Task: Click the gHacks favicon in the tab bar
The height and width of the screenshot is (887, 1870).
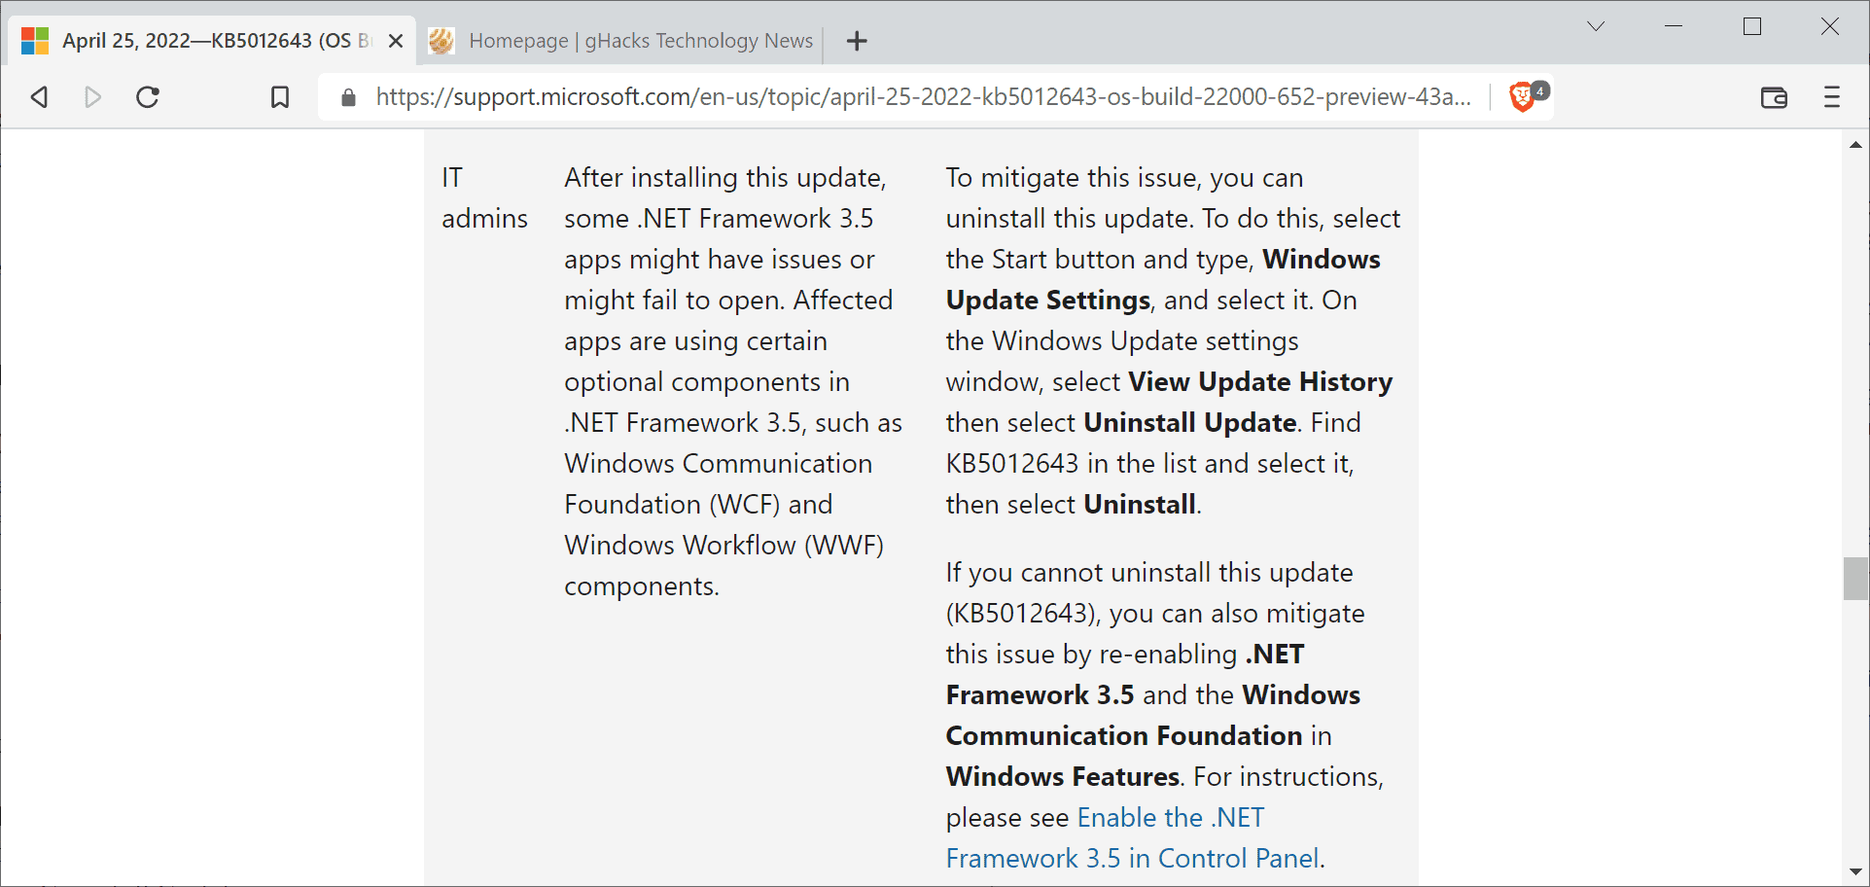Action: pyautogui.click(x=442, y=40)
